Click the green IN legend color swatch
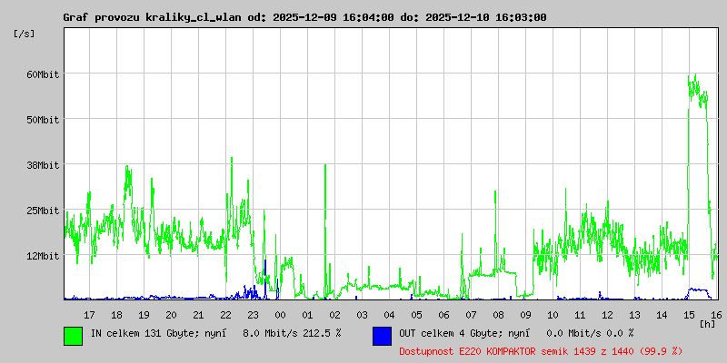 (73, 335)
